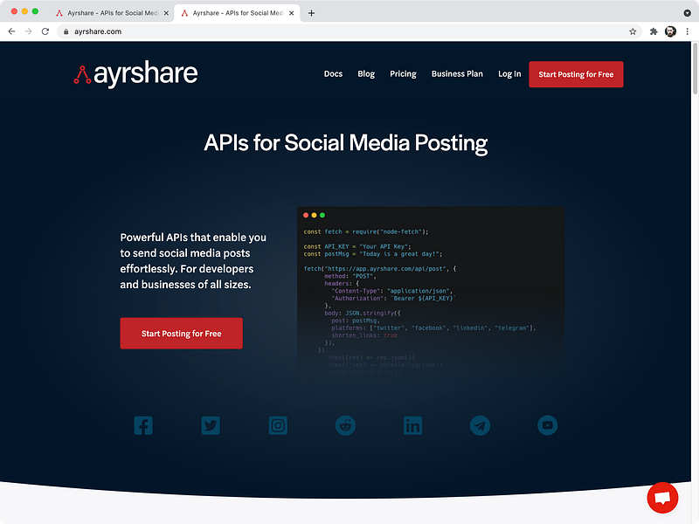Viewport: 699px width, 524px height.
Task: Open the Facebook social icon
Action: point(143,425)
